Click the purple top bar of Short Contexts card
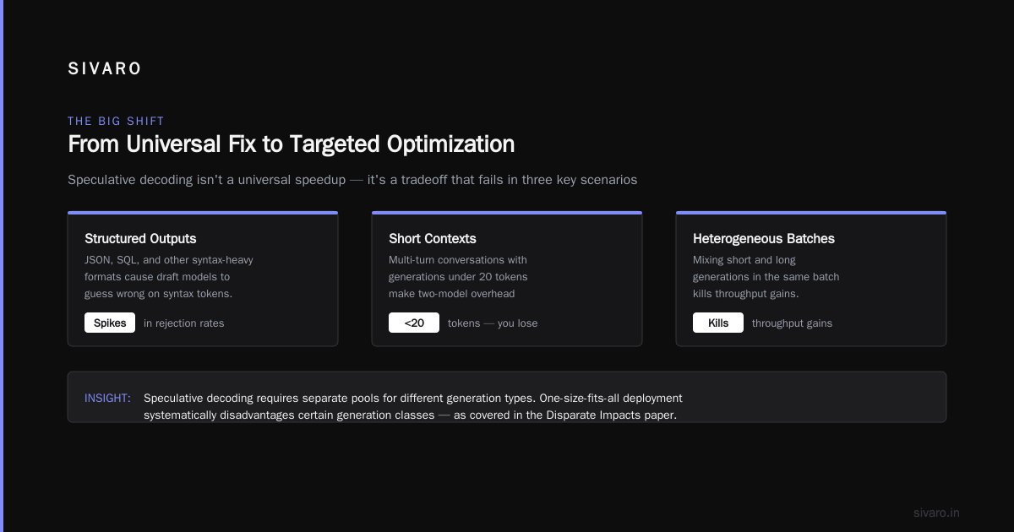The image size is (1014, 532). point(507,213)
